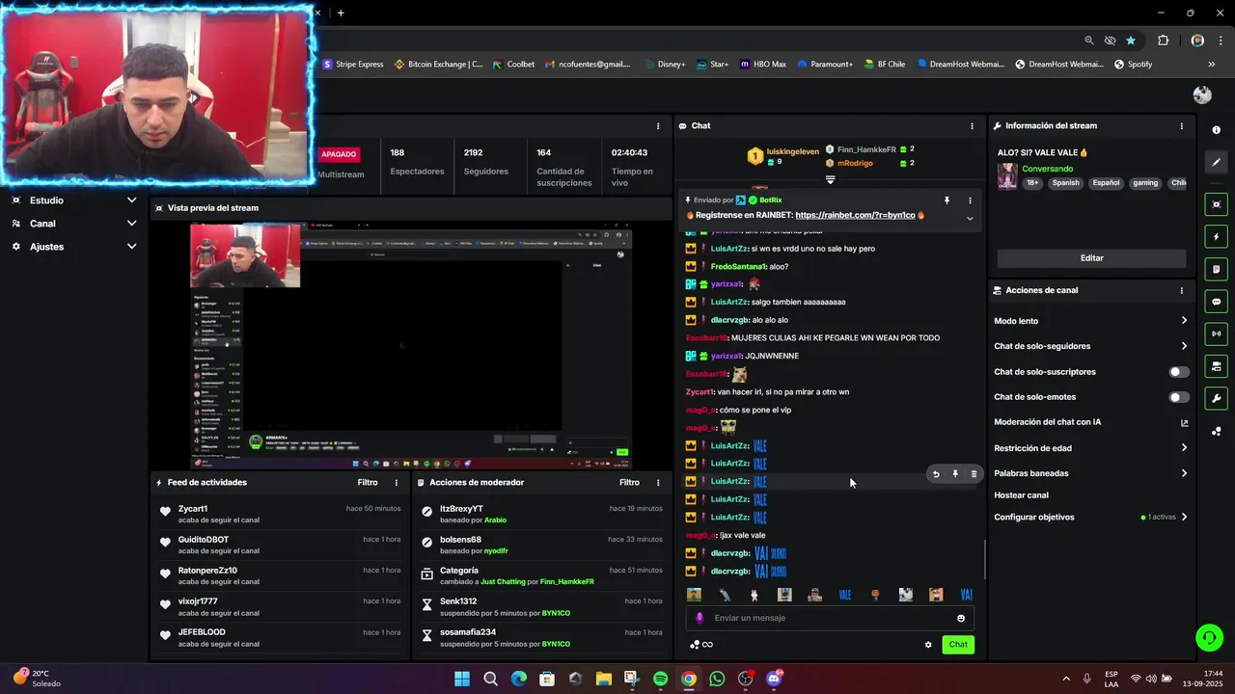The width and height of the screenshot is (1235, 694).
Task: Open Restricción de edad settings
Action: pyautogui.click(x=1091, y=448)
